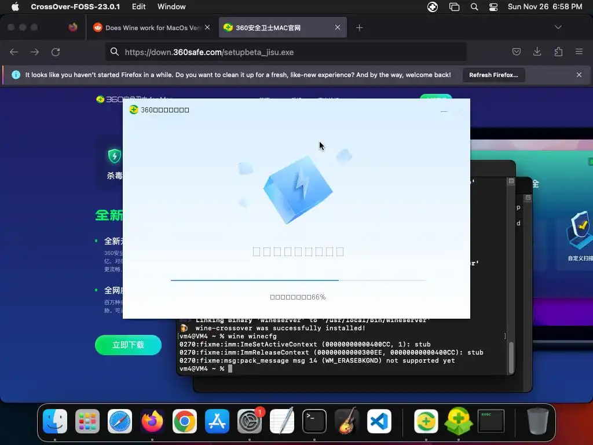Click the info icon in notification bar
The height and width of the screenshot is (445, 593).
(16, 75)
